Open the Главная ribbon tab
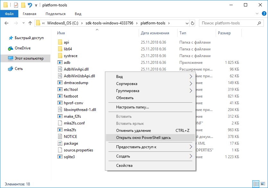268x188 pixels. tap(30, 14)
